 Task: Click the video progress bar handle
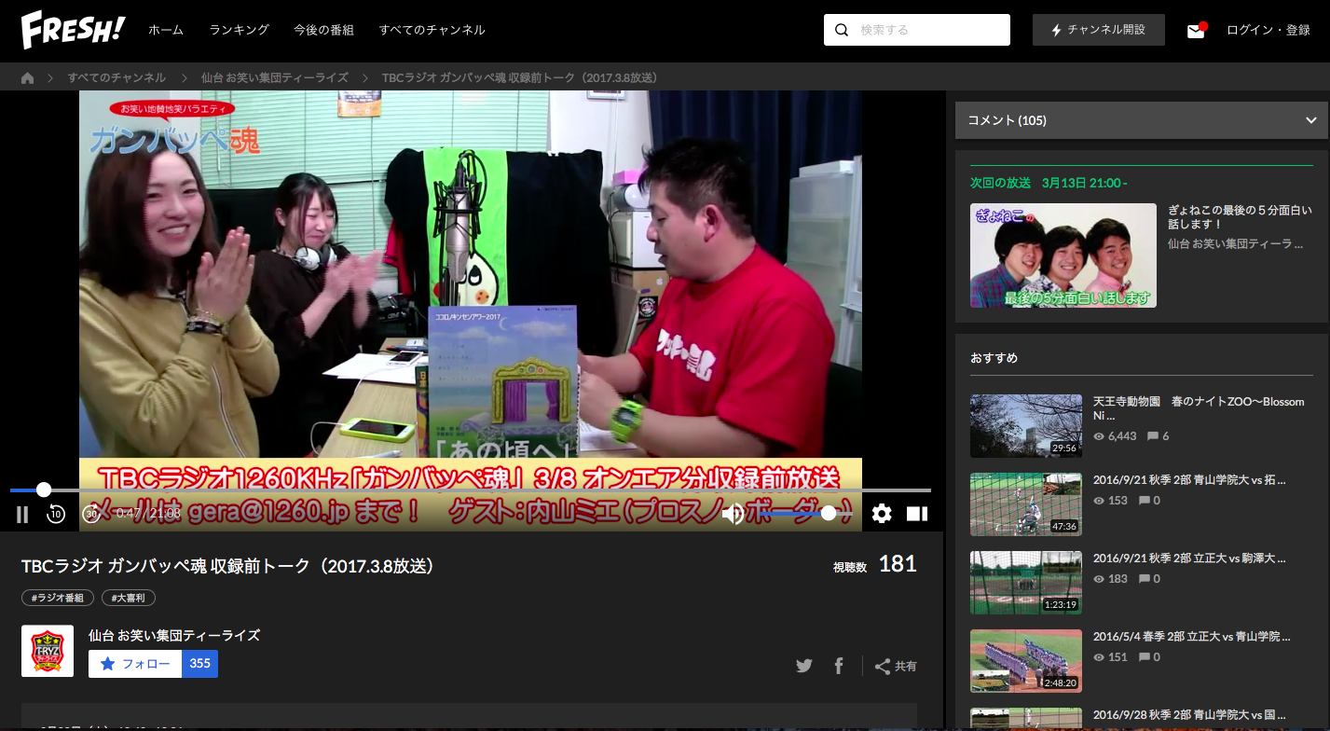click(x=44, y=490)
